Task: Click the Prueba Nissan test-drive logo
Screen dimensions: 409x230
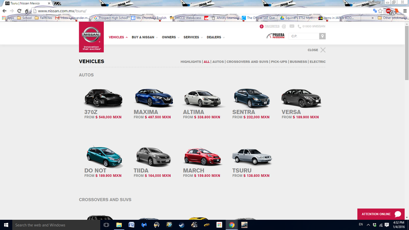Action: (x=276, y=36)
